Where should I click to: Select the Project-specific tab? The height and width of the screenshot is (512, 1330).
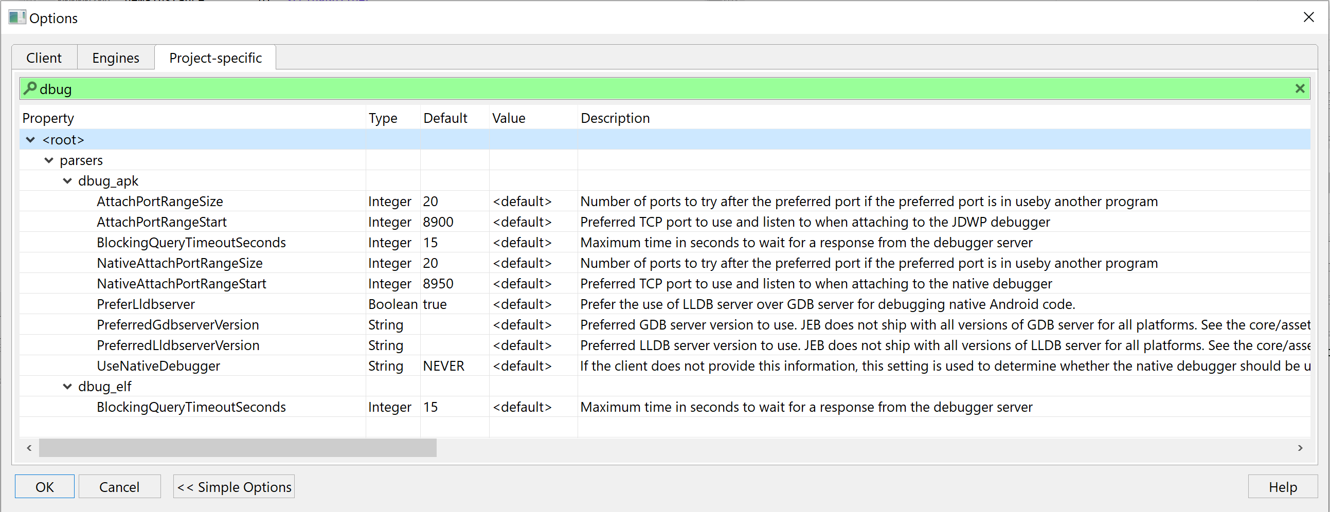coord(215,58)
